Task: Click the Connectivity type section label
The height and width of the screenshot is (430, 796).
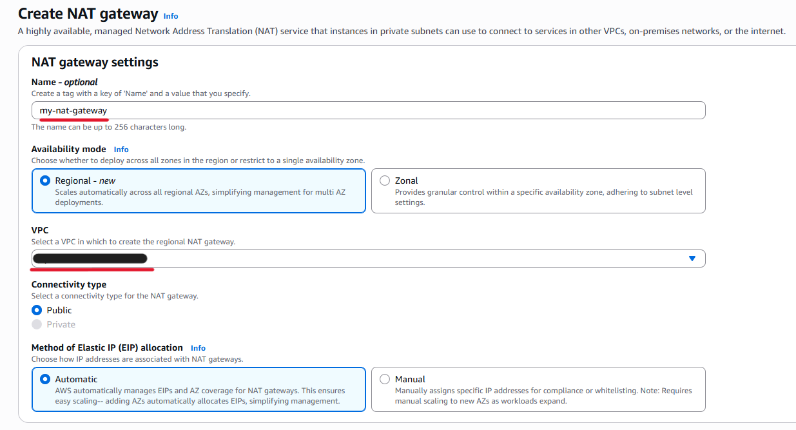Action: point(69,284)
